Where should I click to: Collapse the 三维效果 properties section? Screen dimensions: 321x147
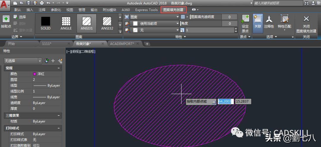tap(59, 116)
